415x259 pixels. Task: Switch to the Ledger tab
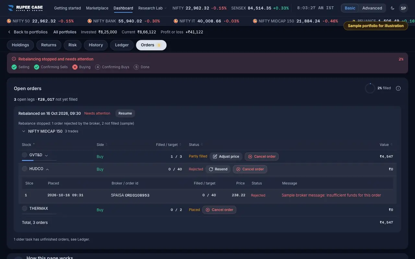click(122, 45)
